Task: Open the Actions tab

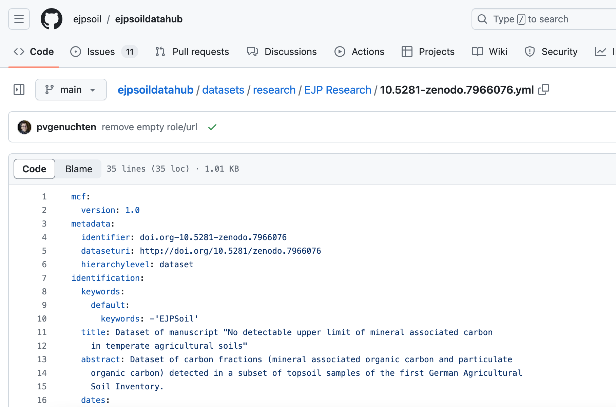Action: coord(359,52)
